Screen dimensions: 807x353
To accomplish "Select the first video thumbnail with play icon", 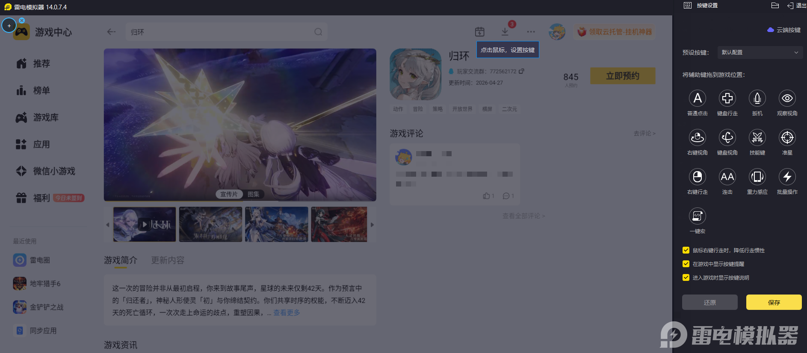I will click(x=145, y=224).
